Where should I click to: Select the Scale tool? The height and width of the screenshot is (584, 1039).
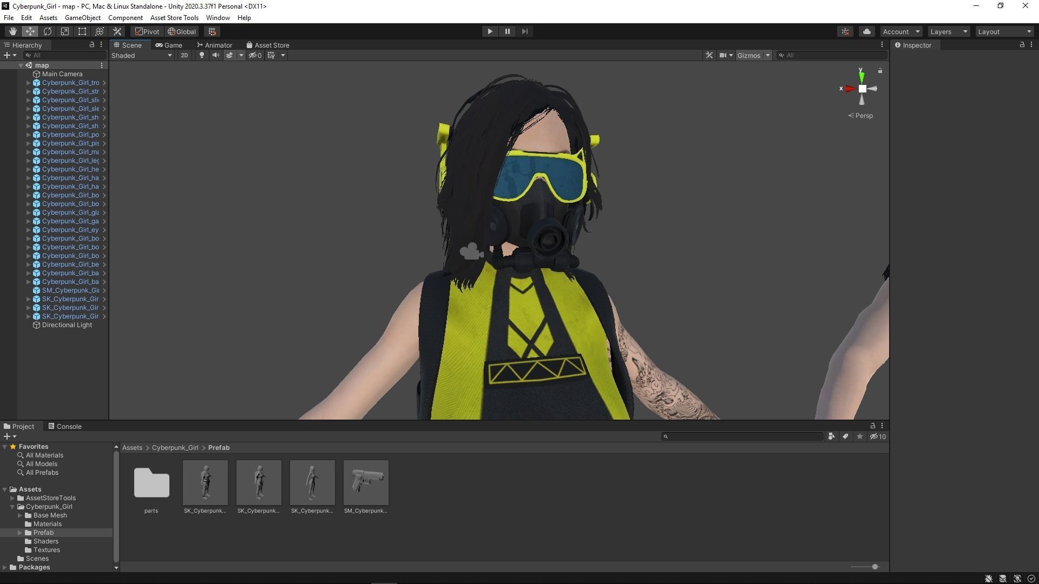[64, 31]
